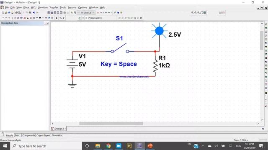Open the Options menu
The image size is (268, 150).
click(x=83, y=7)
